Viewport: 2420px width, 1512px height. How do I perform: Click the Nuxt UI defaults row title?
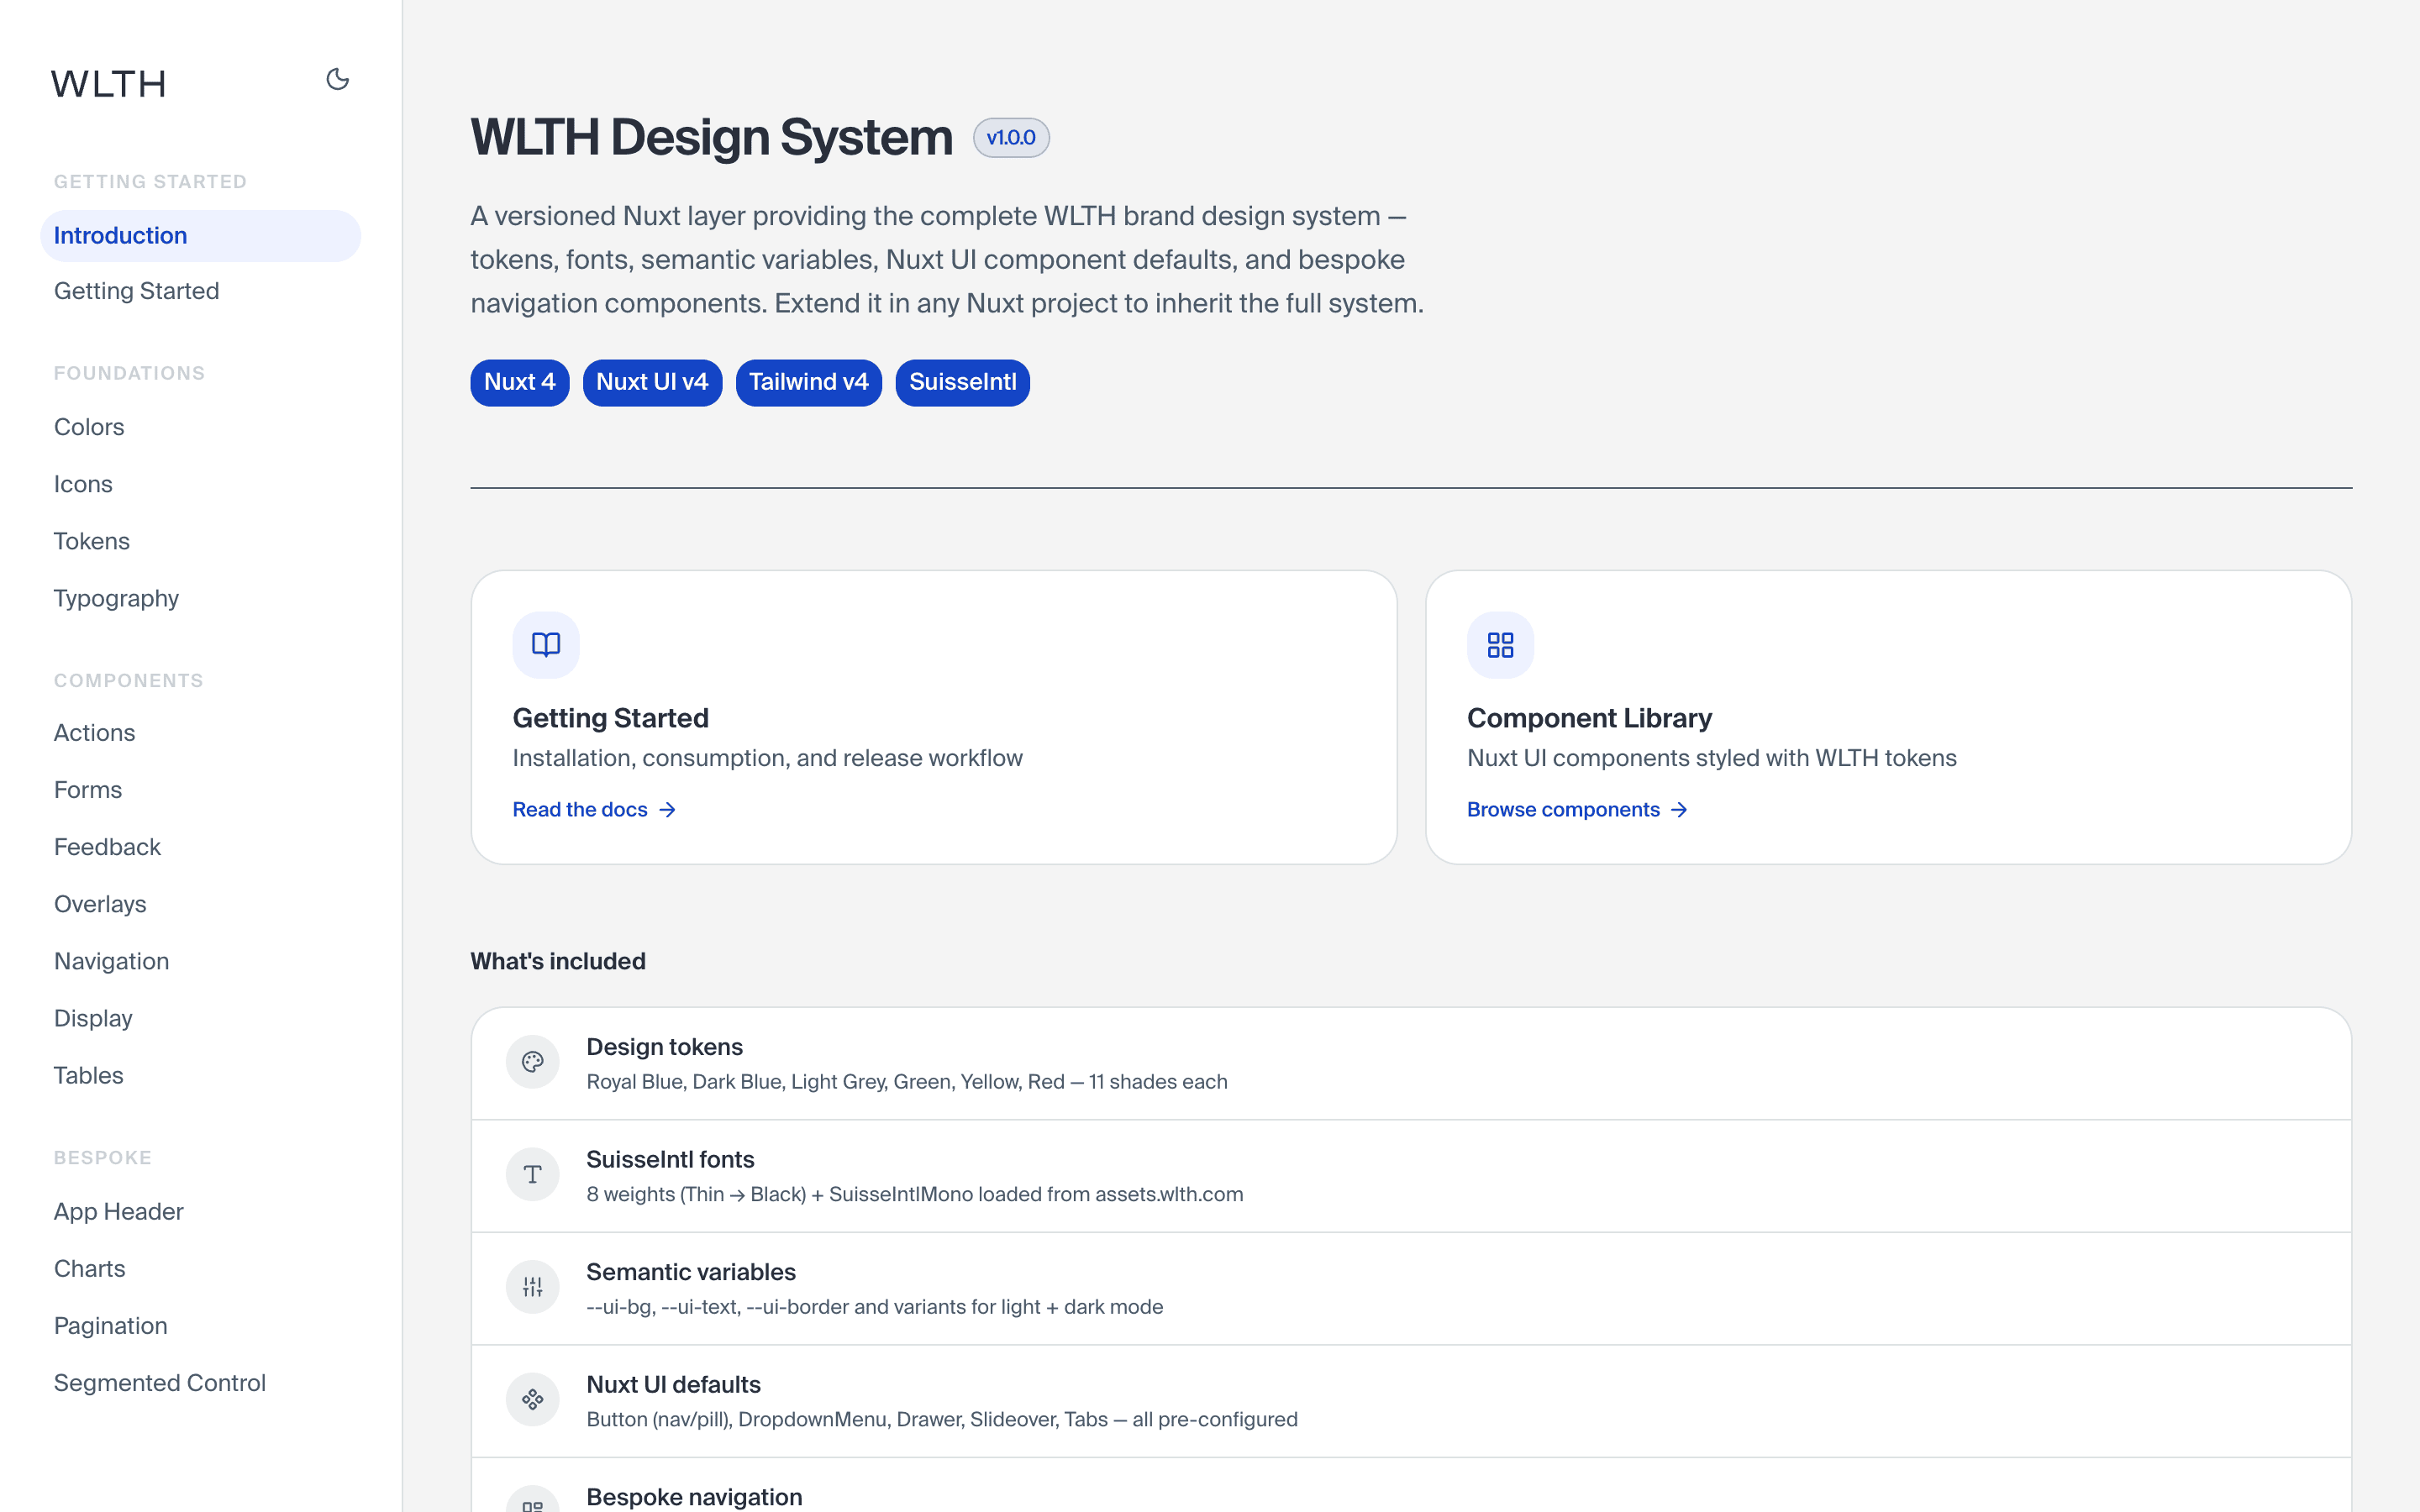[674, 1385]
